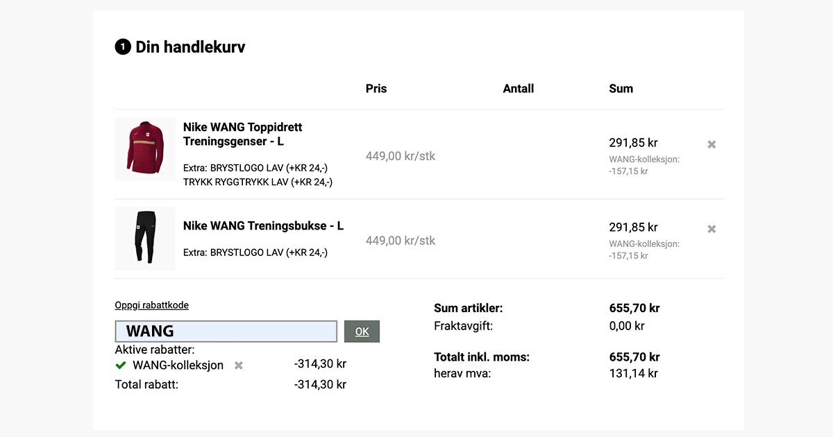Remove the Nike WANG Toppidrett Treningsgenser item
The width and height of the screenshot is (833, 437).
click(712, 144)
